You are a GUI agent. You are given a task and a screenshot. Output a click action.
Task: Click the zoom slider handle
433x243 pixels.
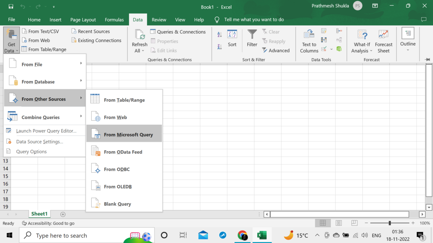click(x=390, y=223)
